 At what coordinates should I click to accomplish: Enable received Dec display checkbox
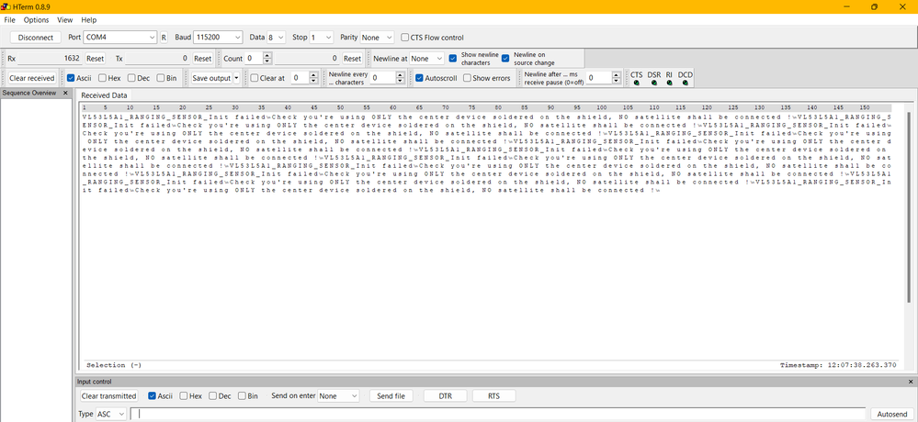pyautogui.click(x=131, y=78)
